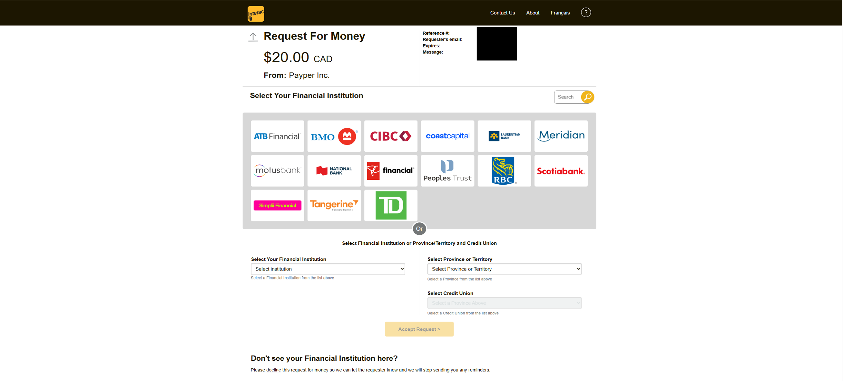The width and height of the screenshot is (843, 381).
Task: Select the Tangerine bank tile
Action: coord(334,205)
